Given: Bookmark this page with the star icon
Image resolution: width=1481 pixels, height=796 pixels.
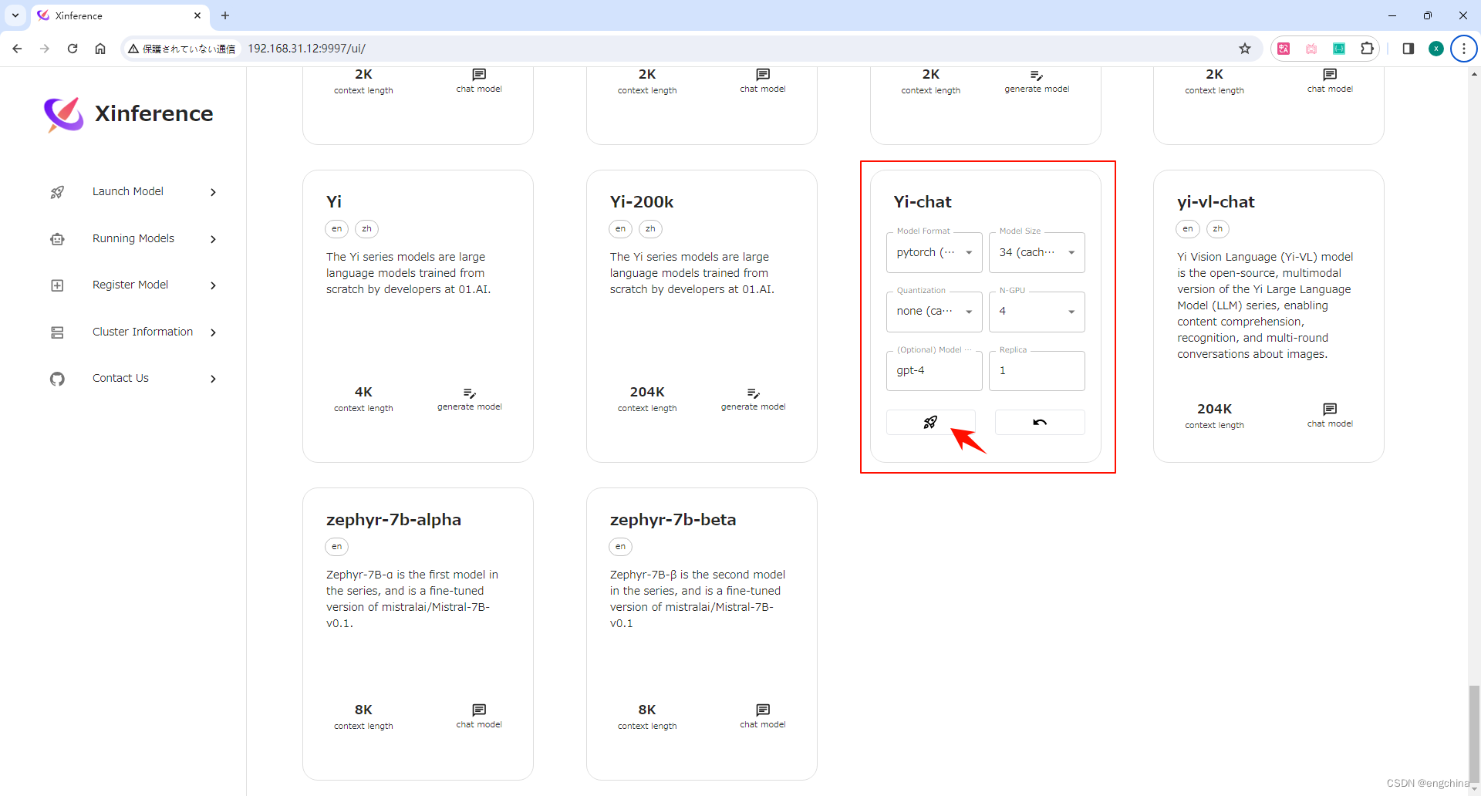Looking at the screenshot, I should 1245,49.
